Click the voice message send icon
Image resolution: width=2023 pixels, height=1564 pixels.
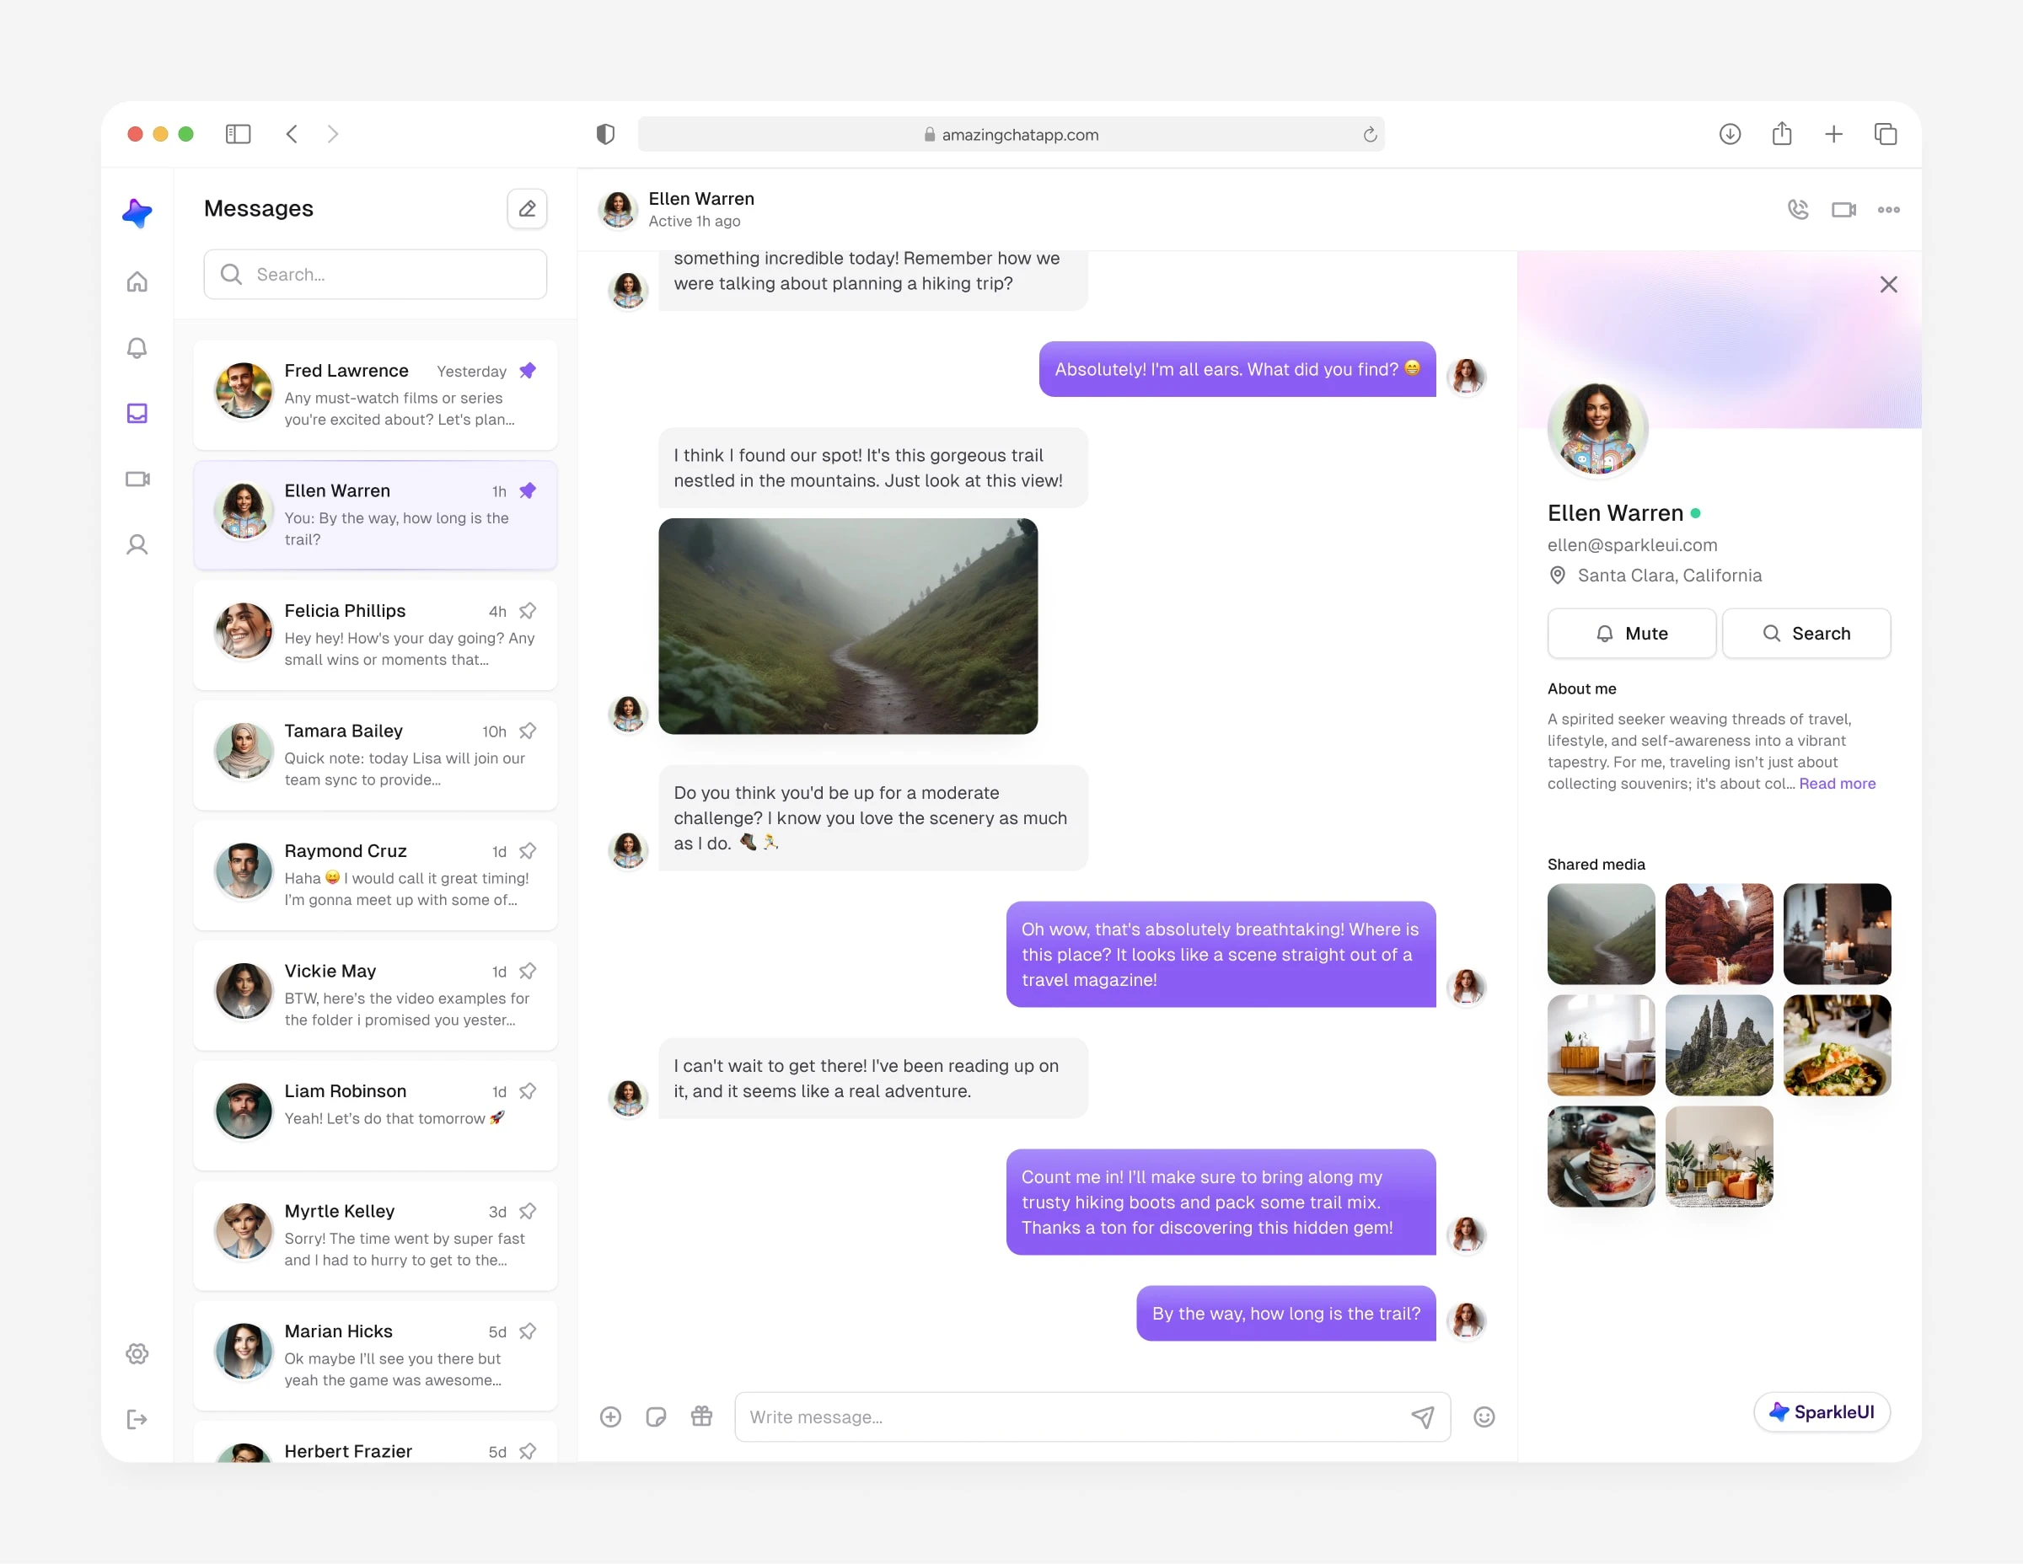[x=1420, y=1417]
